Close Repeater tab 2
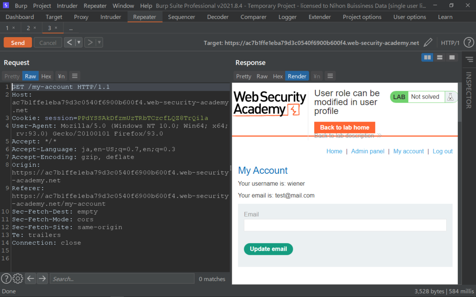Viewport: 476px width, 297px height. (35, 28)
